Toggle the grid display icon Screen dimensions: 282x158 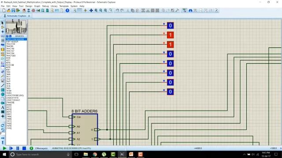point(79,11)
